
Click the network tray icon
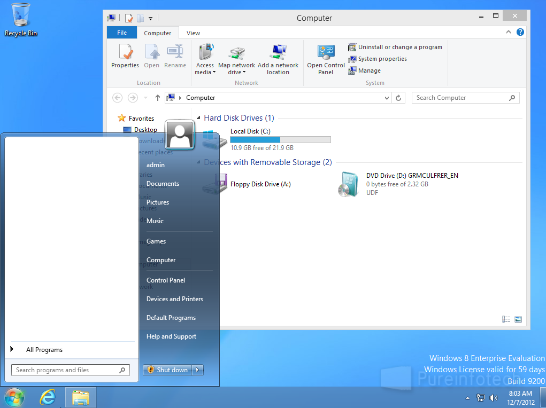[x=481, y=397]
